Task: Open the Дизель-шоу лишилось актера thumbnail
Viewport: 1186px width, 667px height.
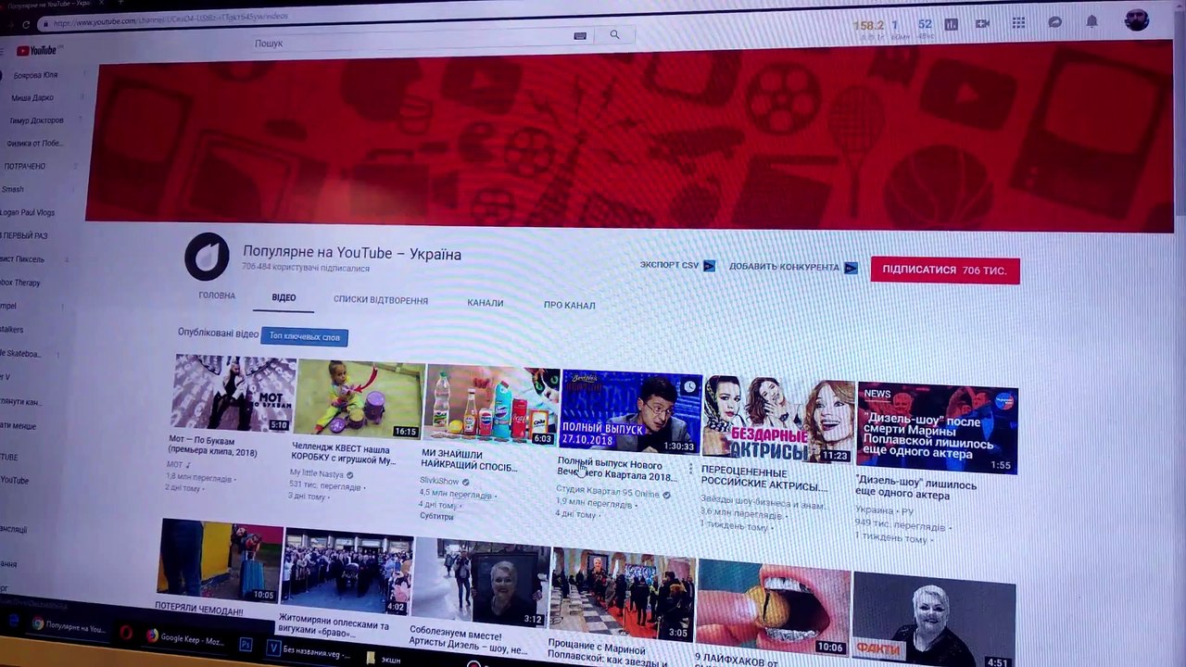Action: coord(938,428)
